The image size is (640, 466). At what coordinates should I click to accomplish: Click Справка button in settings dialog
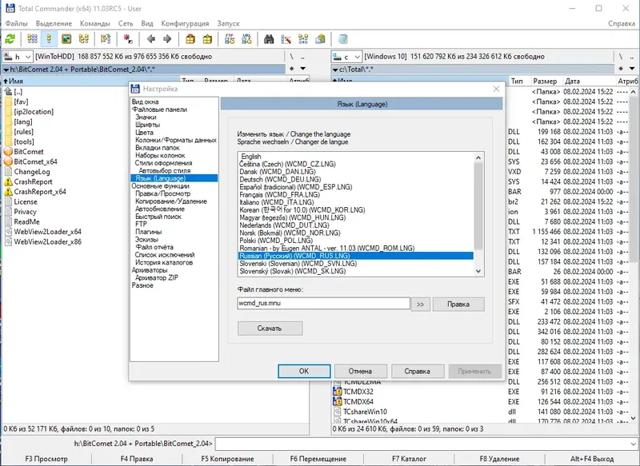(x=417, y=371)
